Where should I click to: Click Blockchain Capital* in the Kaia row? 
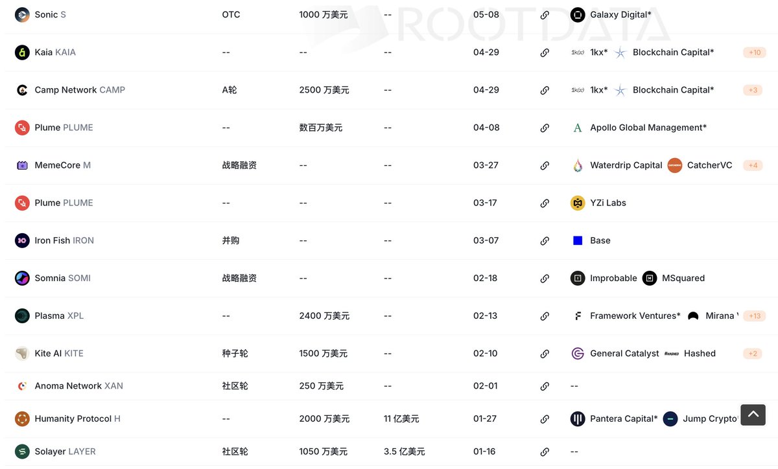tap(673, 52)
